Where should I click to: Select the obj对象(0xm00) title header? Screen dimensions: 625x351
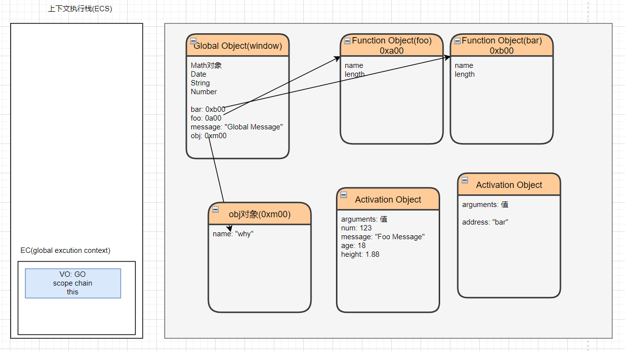260,214
